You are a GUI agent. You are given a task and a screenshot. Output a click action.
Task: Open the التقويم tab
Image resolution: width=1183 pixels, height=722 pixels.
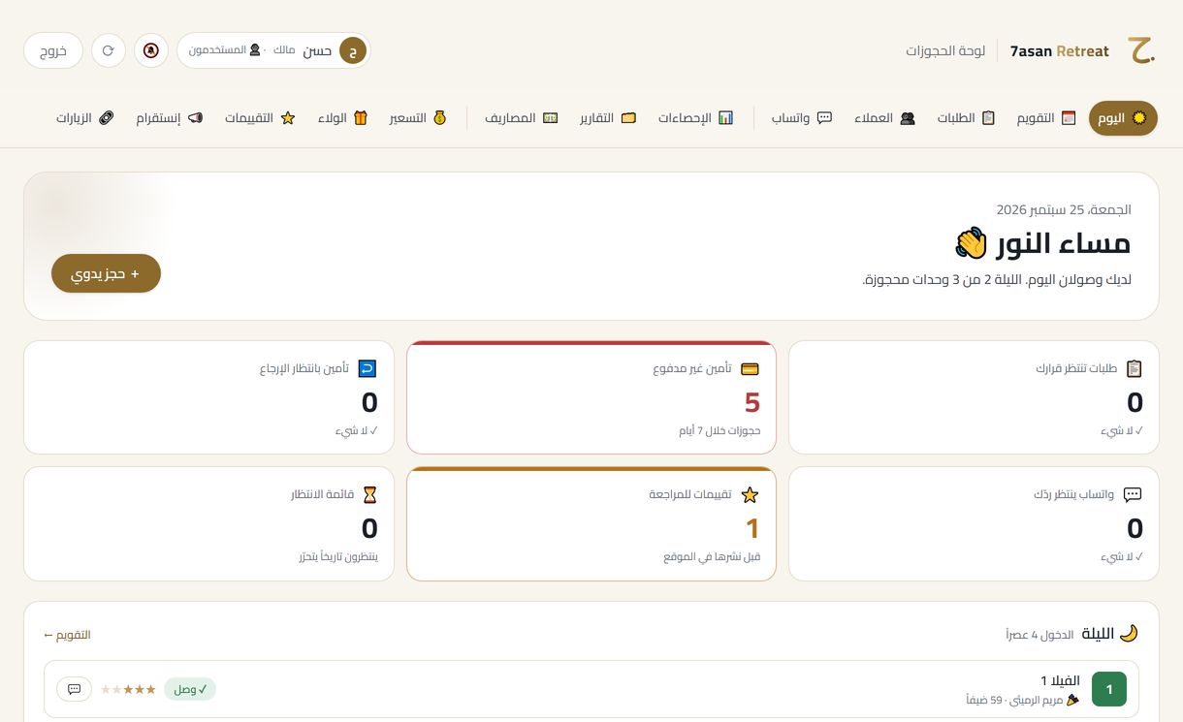[1046, 118]
